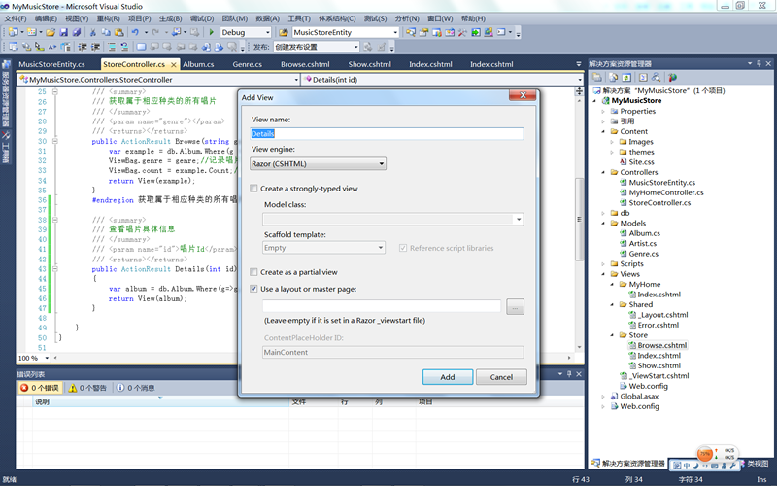Expand the db folder node
777x486 pixels.
pyautogui.click(x=603, y=213)
